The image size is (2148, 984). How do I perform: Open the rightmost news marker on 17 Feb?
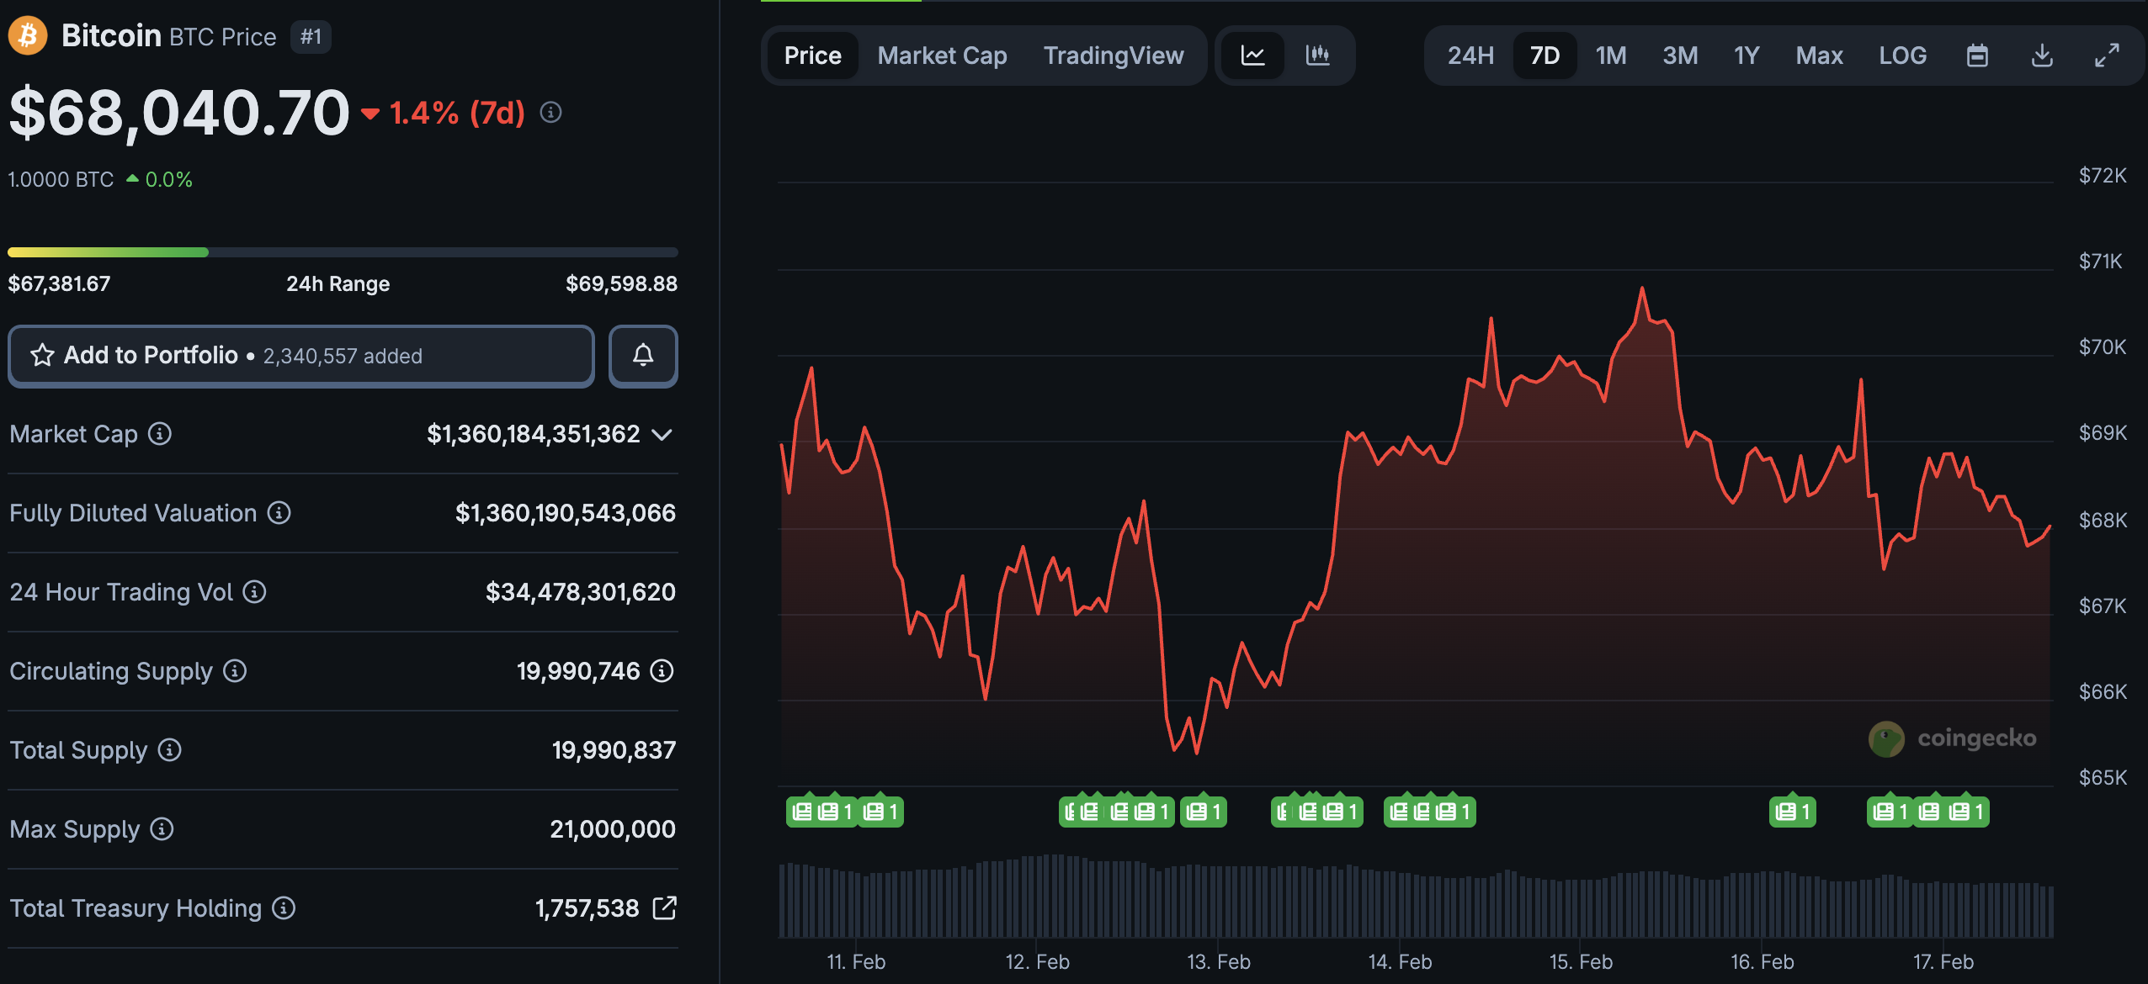(x=1966, y=812)
